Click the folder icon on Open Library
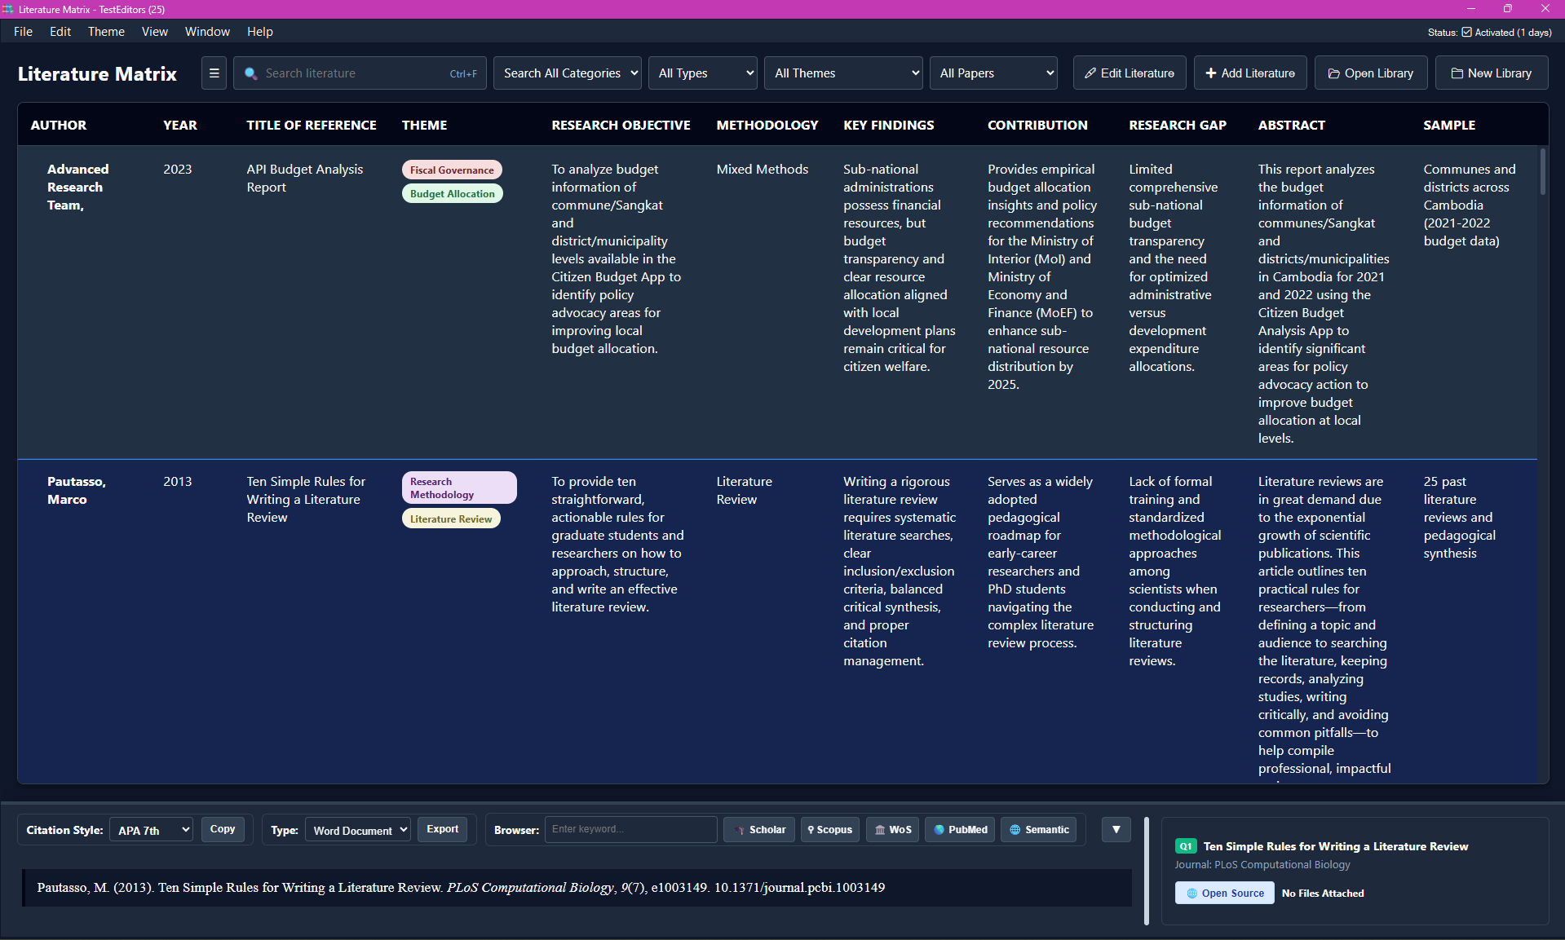1565x940 pixels. point(1333,73)
